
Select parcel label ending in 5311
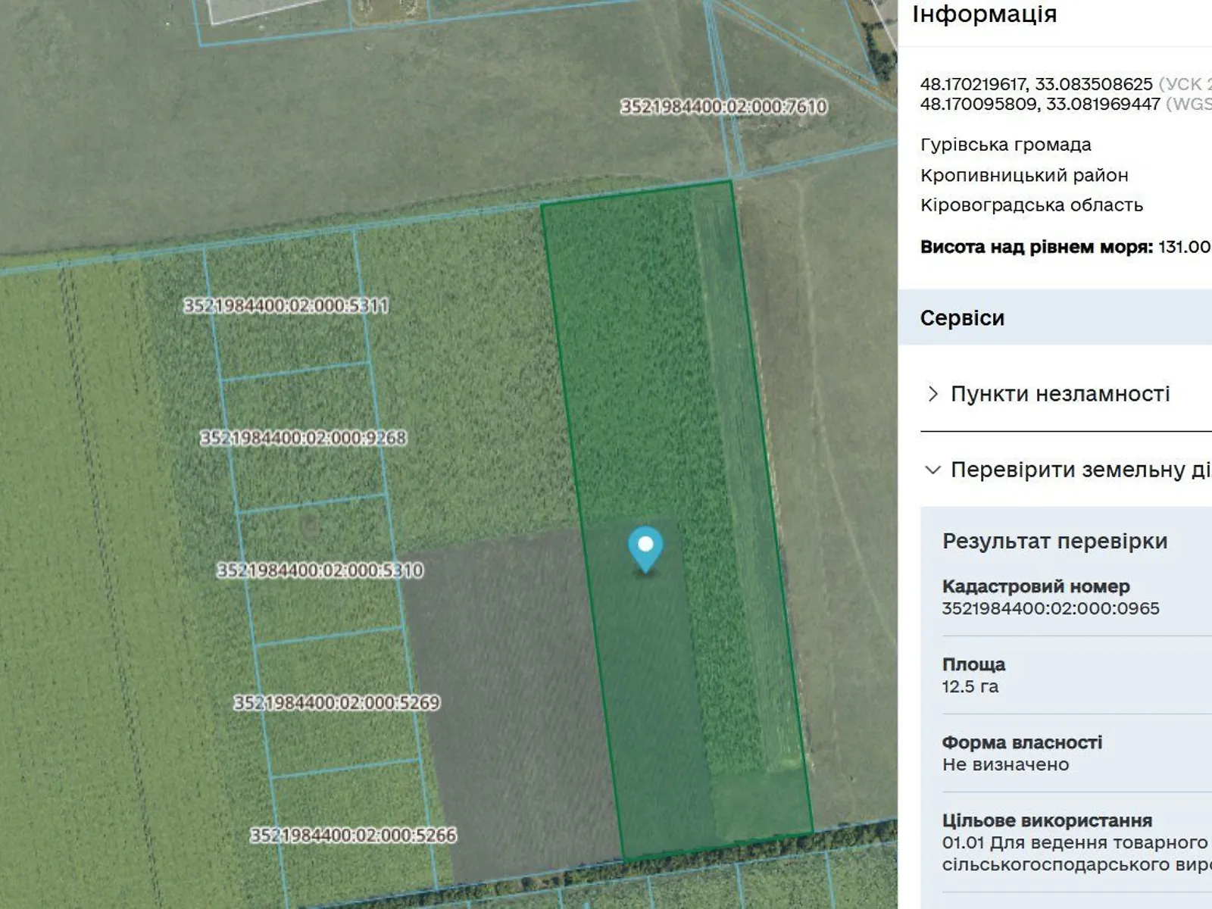286,305
